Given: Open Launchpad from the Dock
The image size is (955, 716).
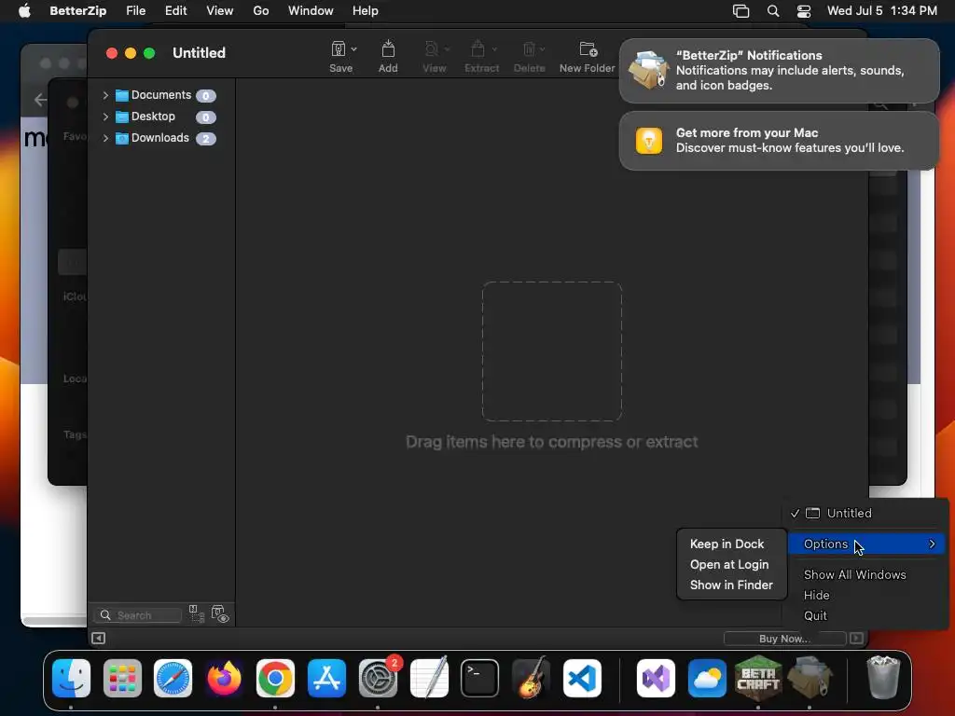Looking at the screenshot, I should point(122,678).
